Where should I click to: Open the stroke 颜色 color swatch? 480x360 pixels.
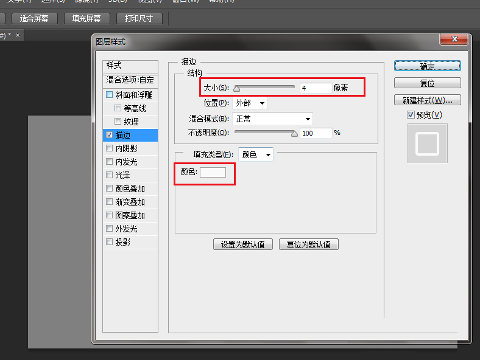point(213,172)
